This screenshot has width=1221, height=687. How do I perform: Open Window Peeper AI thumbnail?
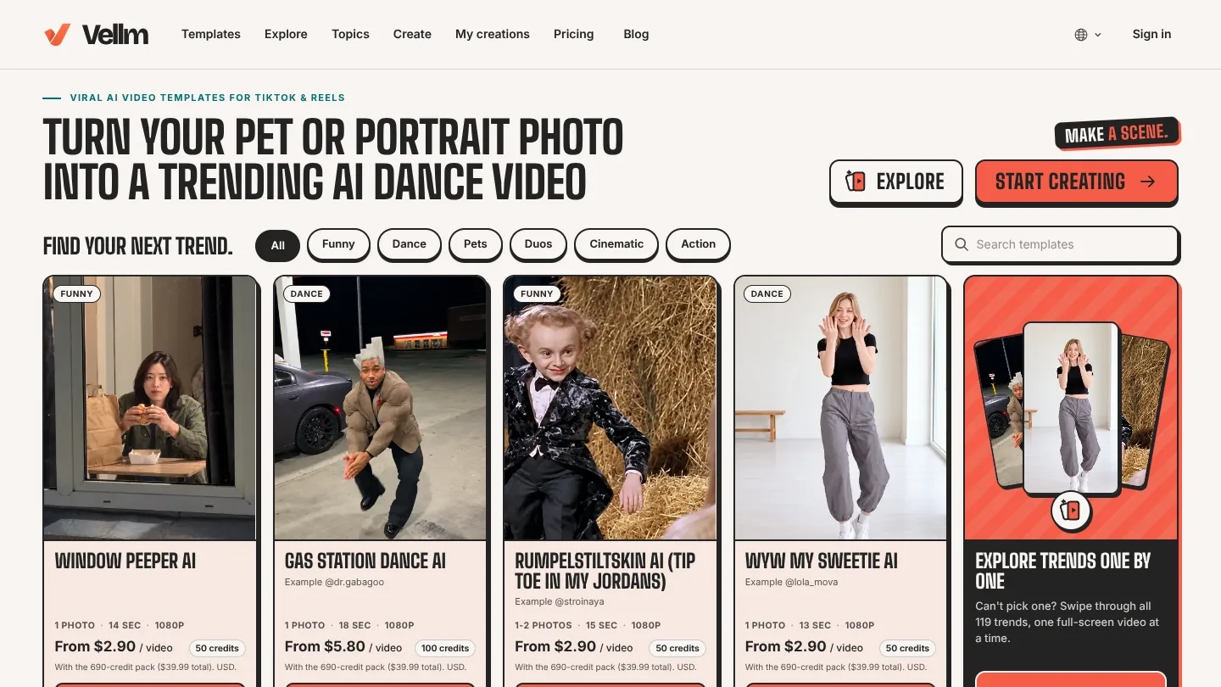[149, 408]
